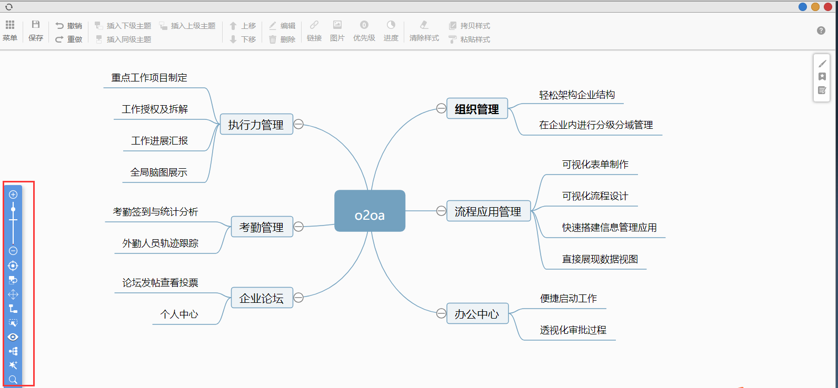Click the expand-to-level nodes icon
This screenshot has height=388, width=838.
(x=13, y=280)
